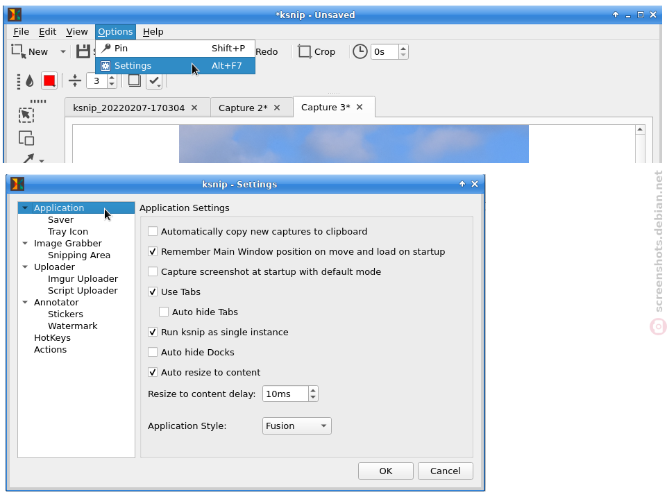The height and width of the screenshot is (497, 667).
Task: Click the Options menu
Action: (115, 31)
